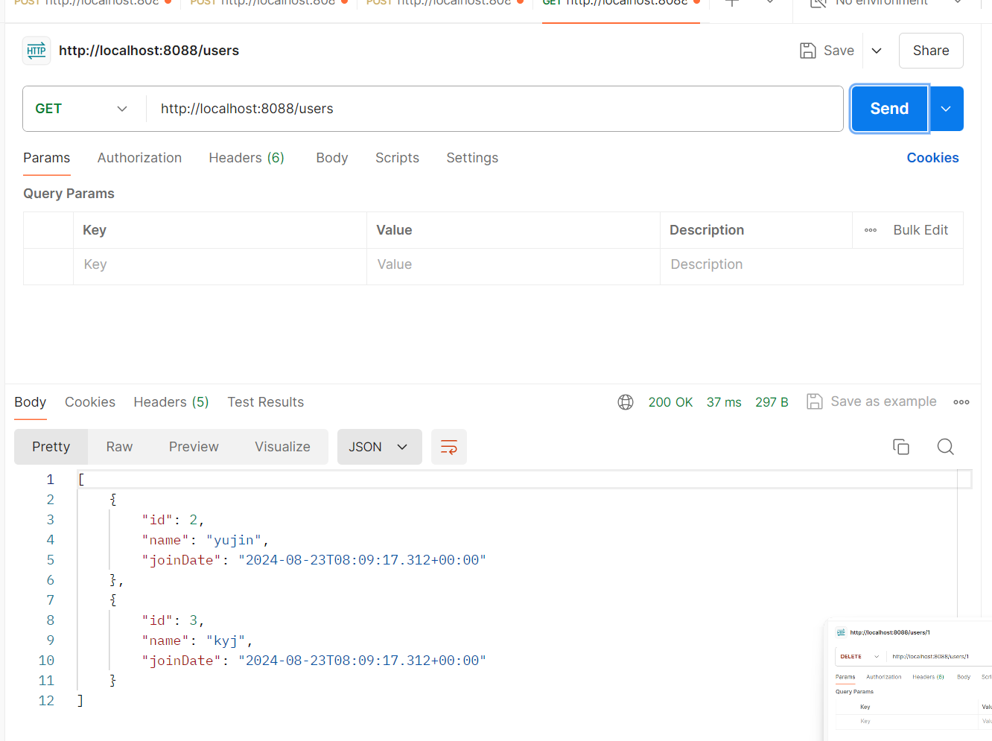
Task: Click the Save floppy disk icon
Action: 808,51
